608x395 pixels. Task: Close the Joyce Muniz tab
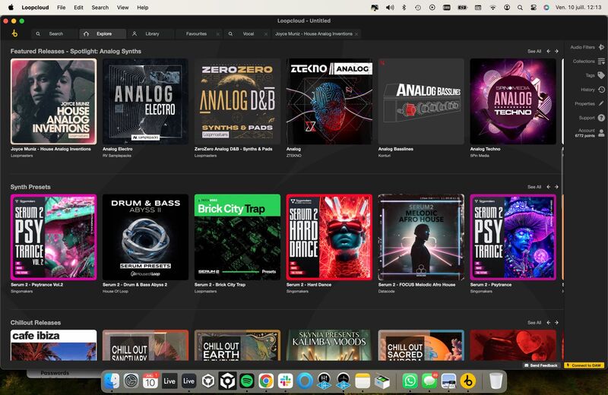click(356, 34)
